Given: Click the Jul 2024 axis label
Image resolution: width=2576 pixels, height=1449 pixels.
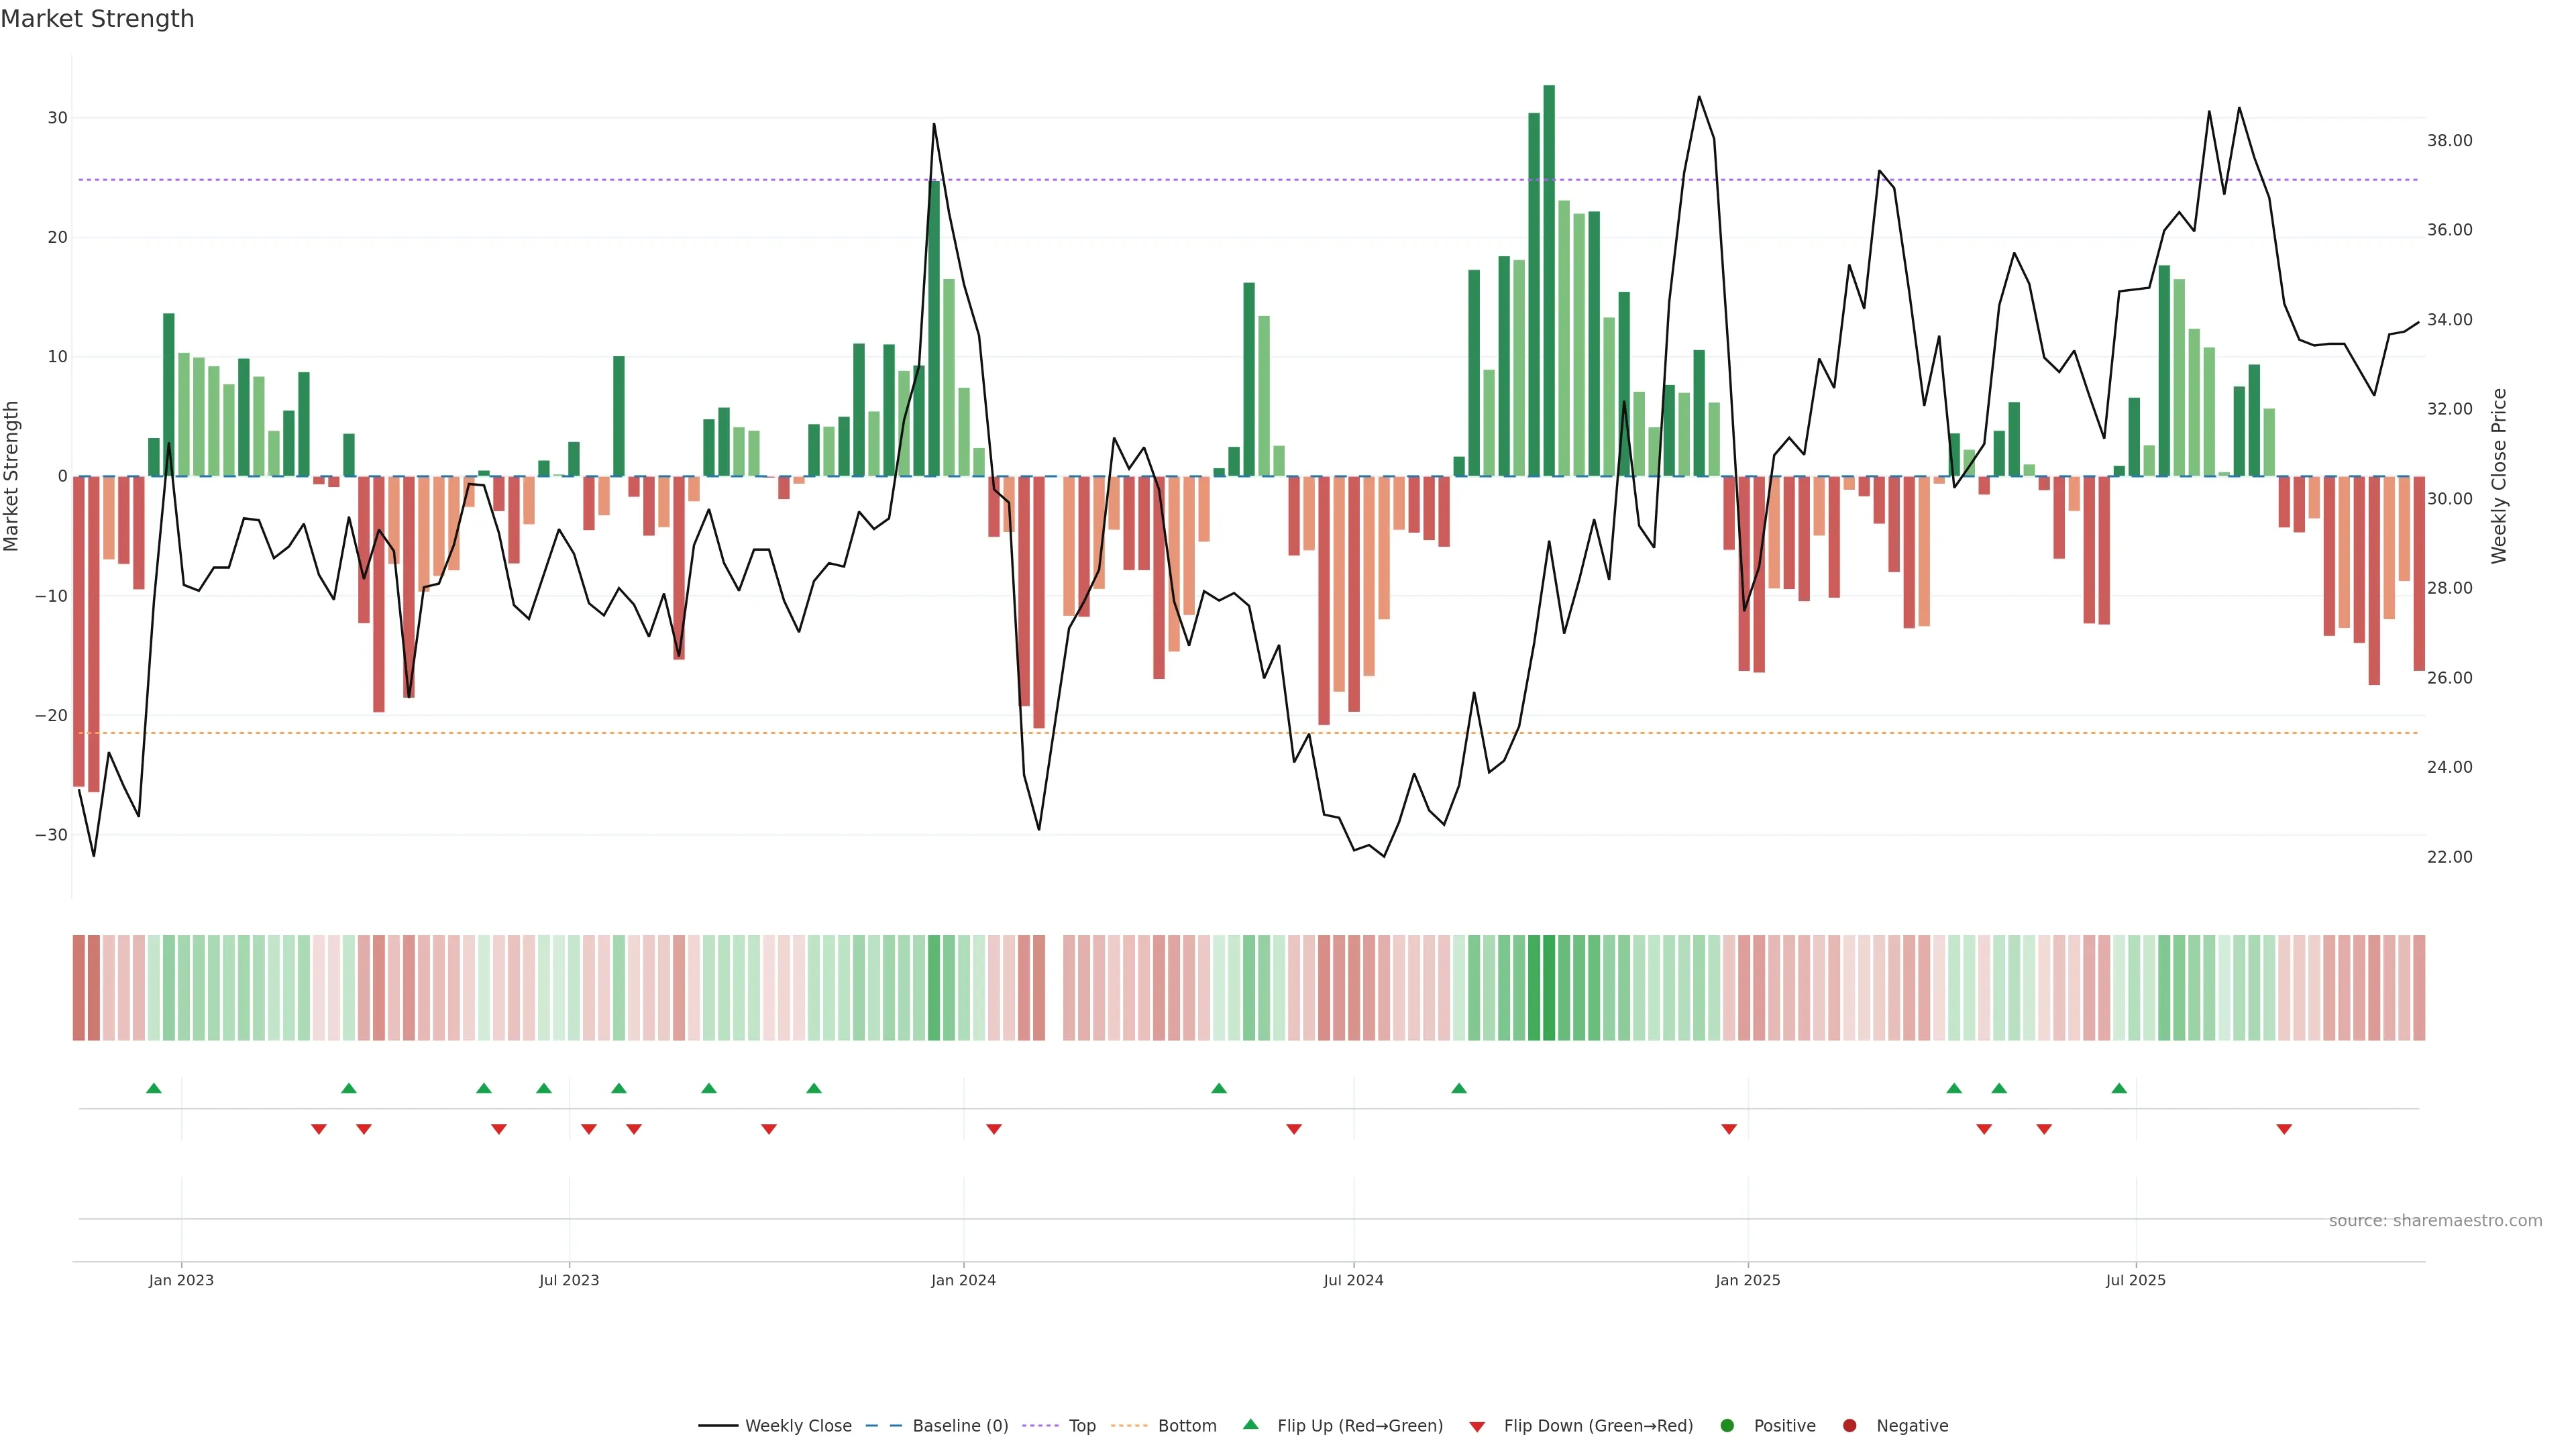Looking at the screenshot, I should pyautogui.click(x=1353, y=1280).
